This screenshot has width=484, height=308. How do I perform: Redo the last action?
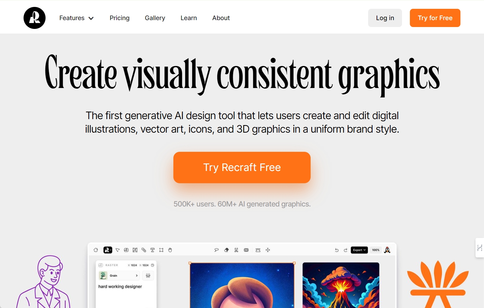tap(345, 250)
